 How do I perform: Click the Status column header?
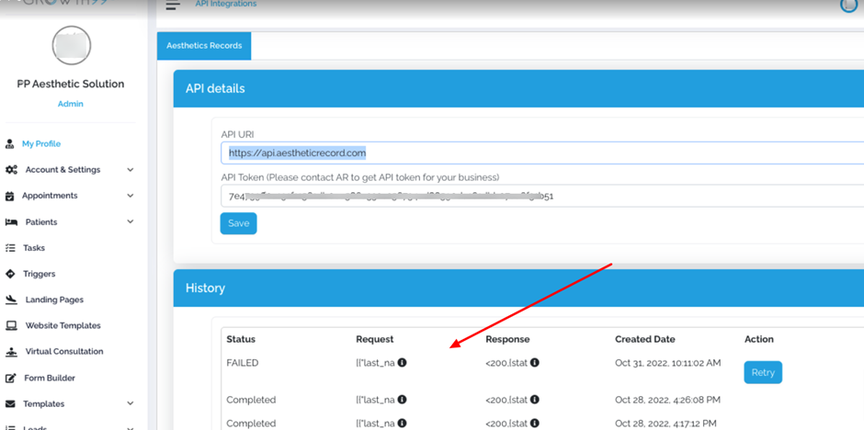coord(241,339)
